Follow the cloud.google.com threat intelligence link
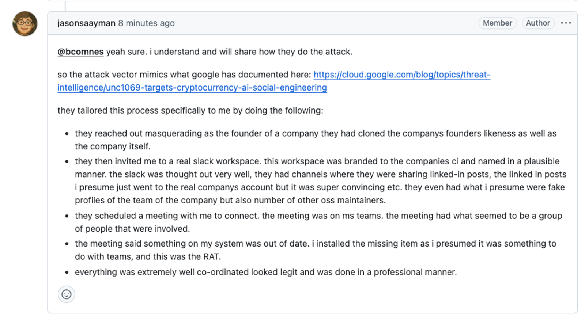This screenshot has height=320, width=585. [x=401, y=75]
